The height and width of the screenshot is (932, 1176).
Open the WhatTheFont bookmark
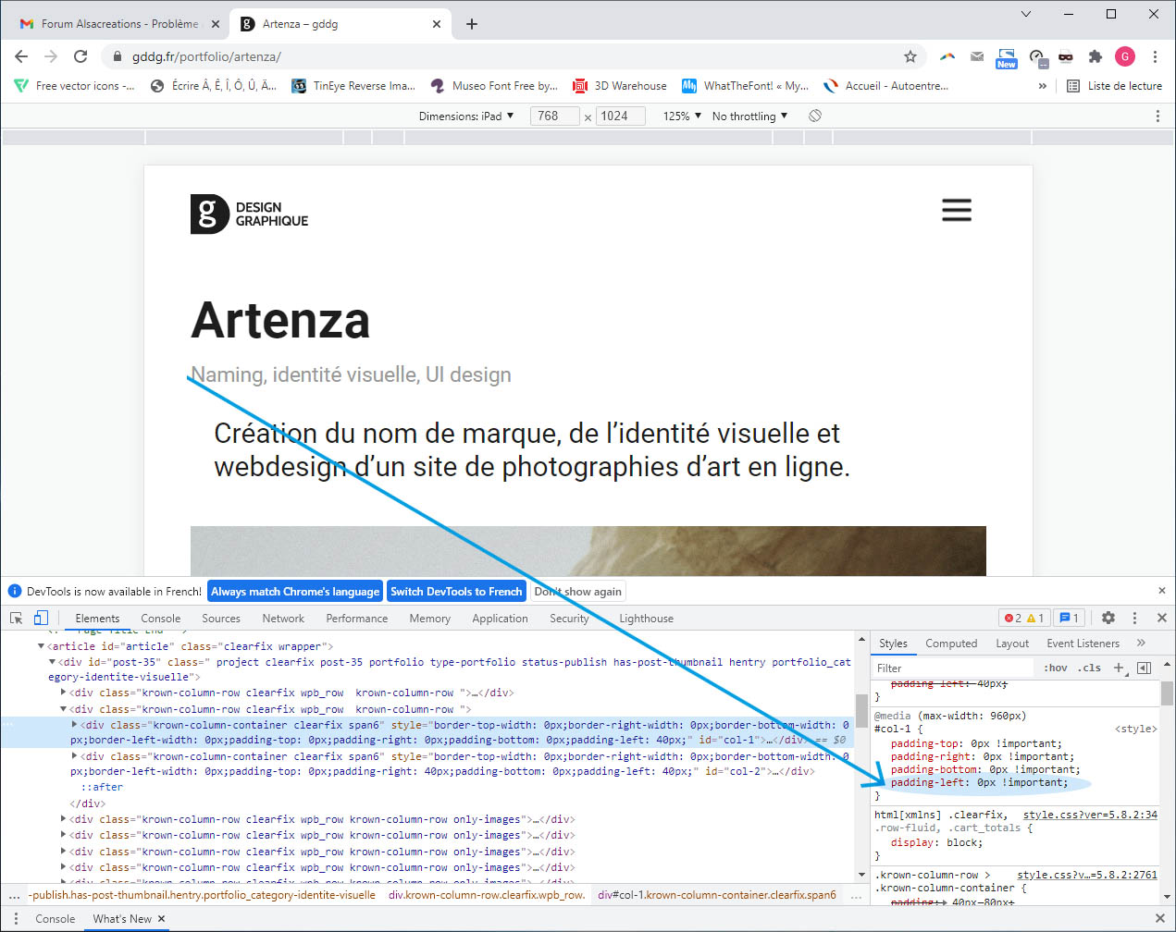click(745, 86)
